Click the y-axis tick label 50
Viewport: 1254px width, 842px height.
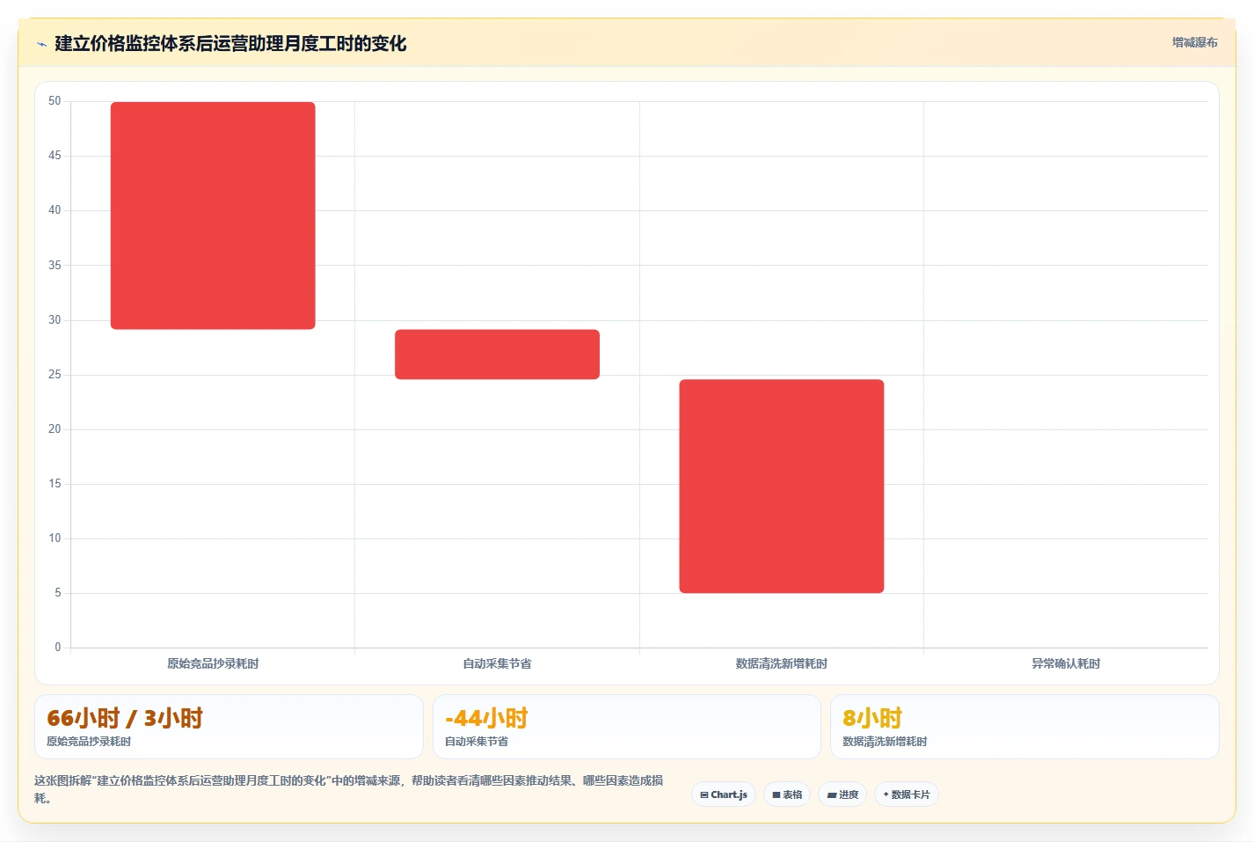click(x=55, y=101)
